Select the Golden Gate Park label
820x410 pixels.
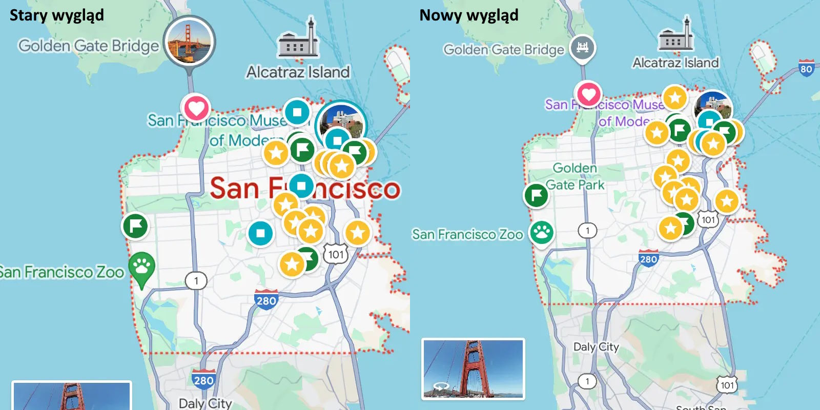575,176
